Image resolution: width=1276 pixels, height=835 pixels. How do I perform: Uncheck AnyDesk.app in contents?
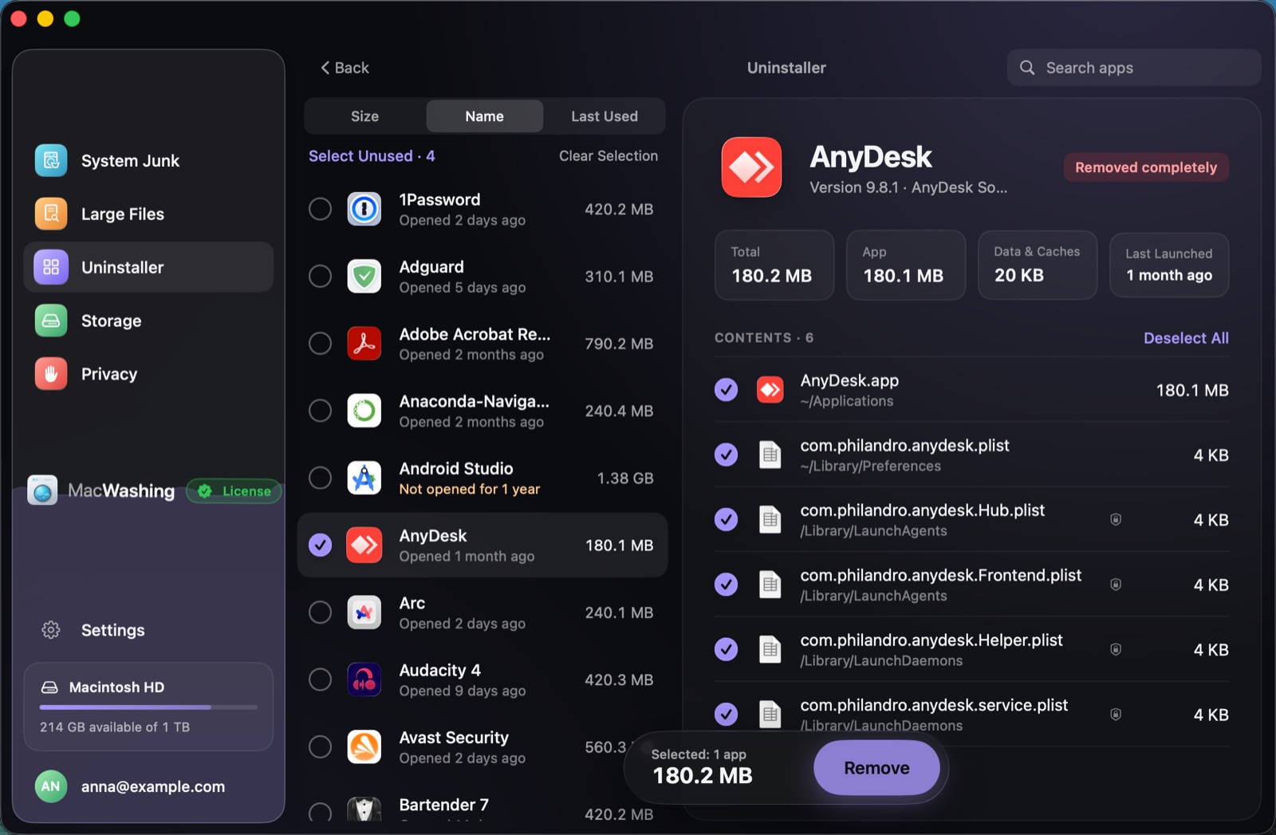[x=726, y=390]
